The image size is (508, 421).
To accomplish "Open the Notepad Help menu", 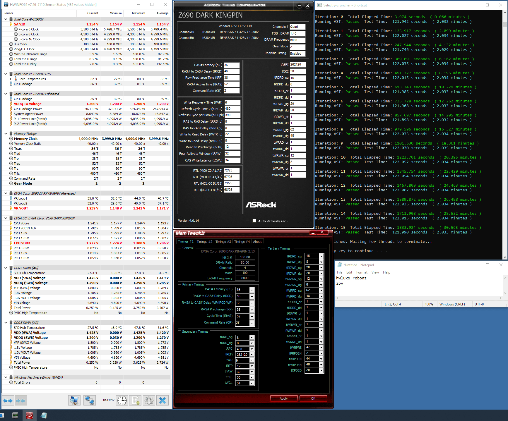I will 386,272.
